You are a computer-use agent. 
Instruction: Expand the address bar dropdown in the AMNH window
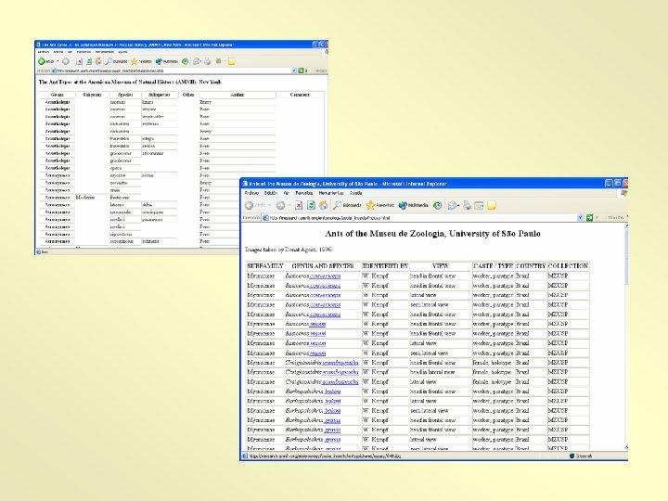point(295,70)
